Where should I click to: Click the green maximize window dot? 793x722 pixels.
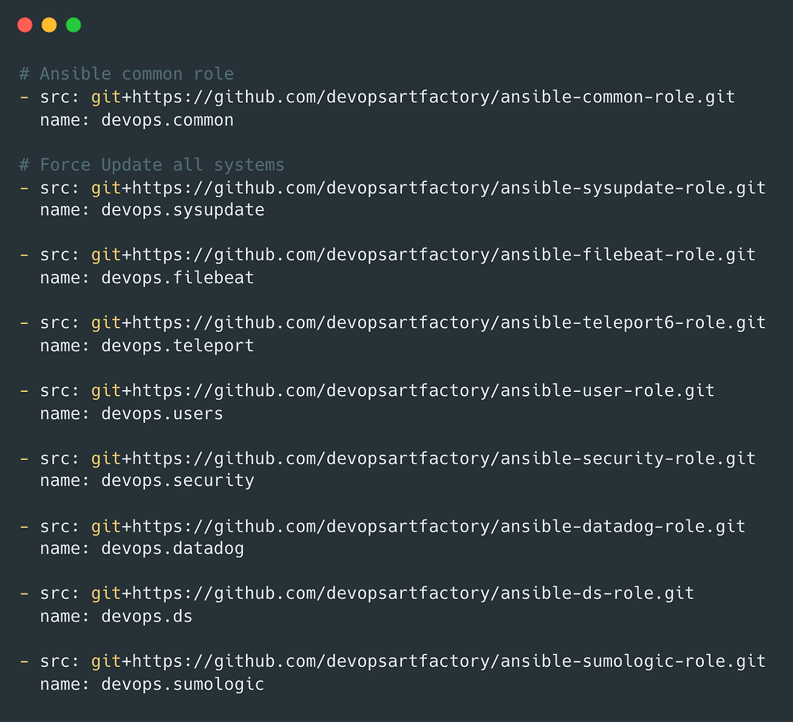(74, 25)
